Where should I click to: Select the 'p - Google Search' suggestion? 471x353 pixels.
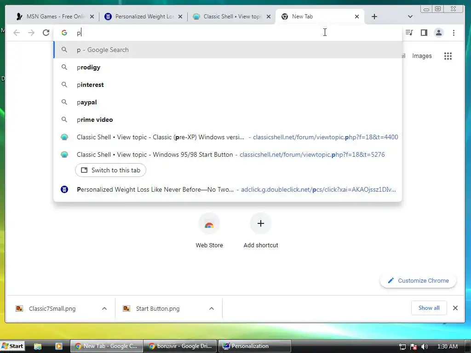click(x=228, y=50)
